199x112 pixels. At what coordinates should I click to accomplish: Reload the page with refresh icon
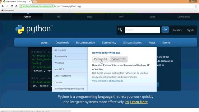[x=12, y=6]
